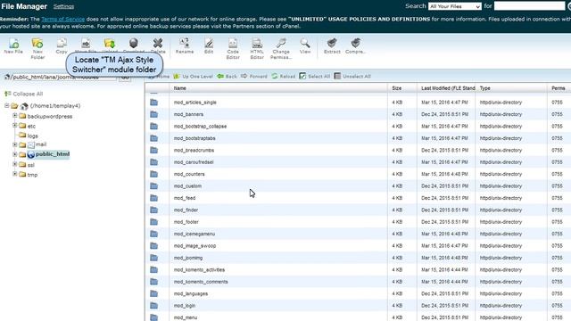Viewport: 571px width, 321px height.
Task: Click folder icon of mod_icemegamenu row
Action: pos(154,234)
